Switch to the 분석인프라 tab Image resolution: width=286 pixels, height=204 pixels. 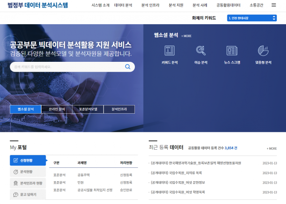tap(119, 109)
